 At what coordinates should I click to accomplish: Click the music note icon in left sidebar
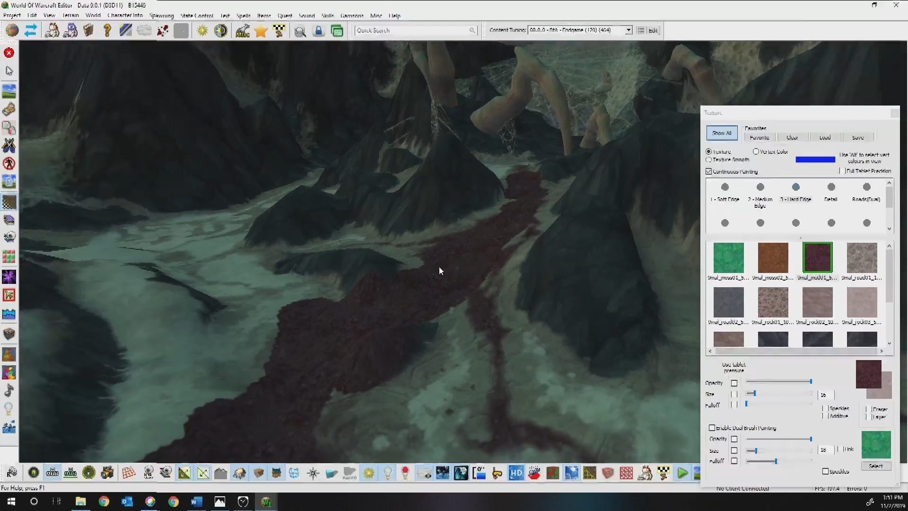point(9,391)
